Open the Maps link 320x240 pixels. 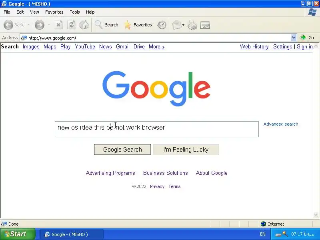tap(50, 47)
